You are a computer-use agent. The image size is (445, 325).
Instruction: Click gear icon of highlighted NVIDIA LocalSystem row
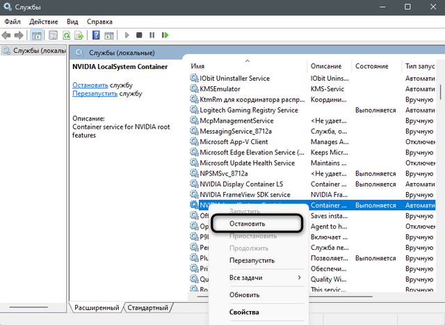tap(194, 205)
